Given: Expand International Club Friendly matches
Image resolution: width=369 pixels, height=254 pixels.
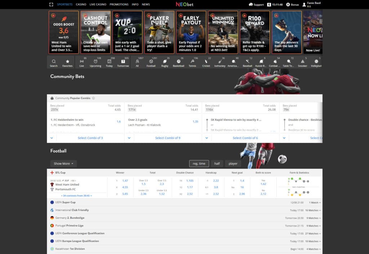Looking at the screenshot, I should 185,210.
